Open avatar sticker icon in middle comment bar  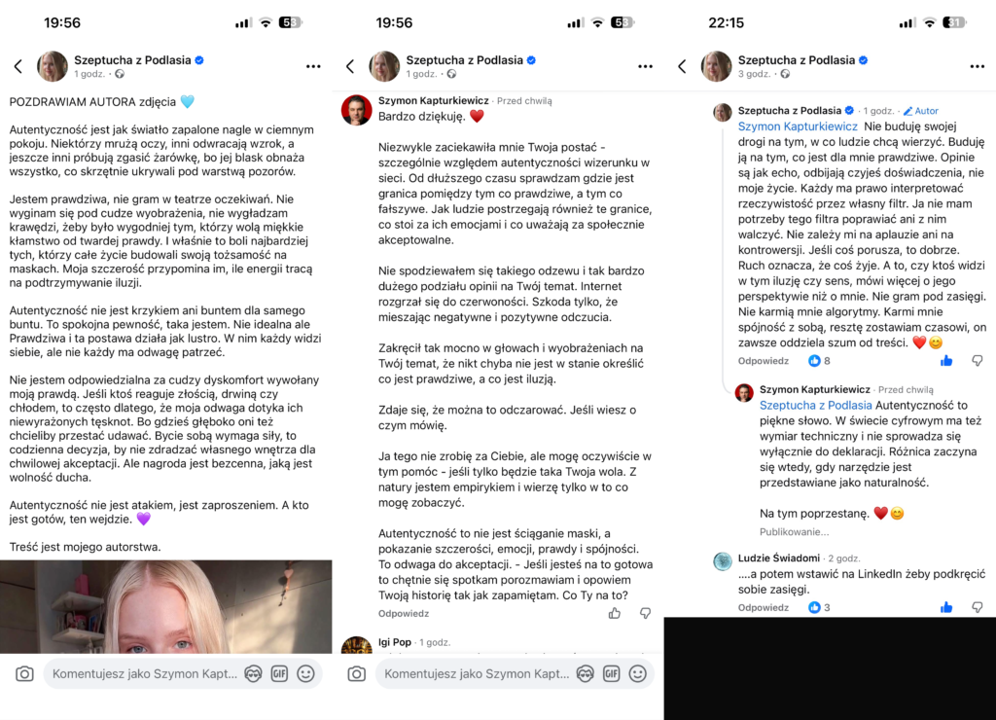point(585,673)
